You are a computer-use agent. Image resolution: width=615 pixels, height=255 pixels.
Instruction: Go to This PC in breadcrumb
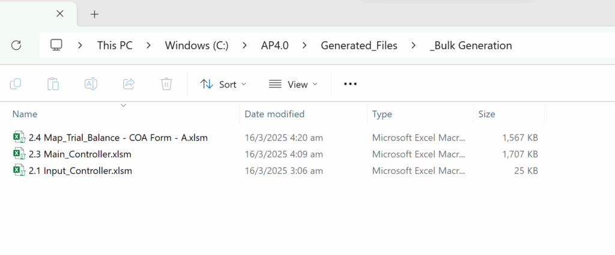(115, 46)
